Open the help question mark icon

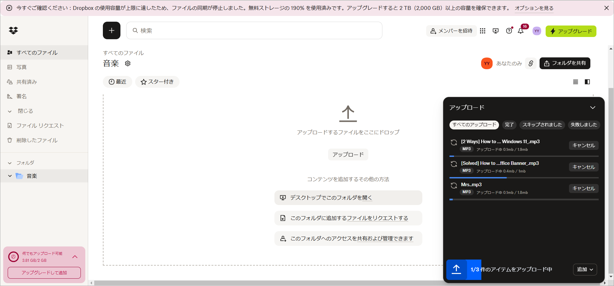(x=509, y=31)
